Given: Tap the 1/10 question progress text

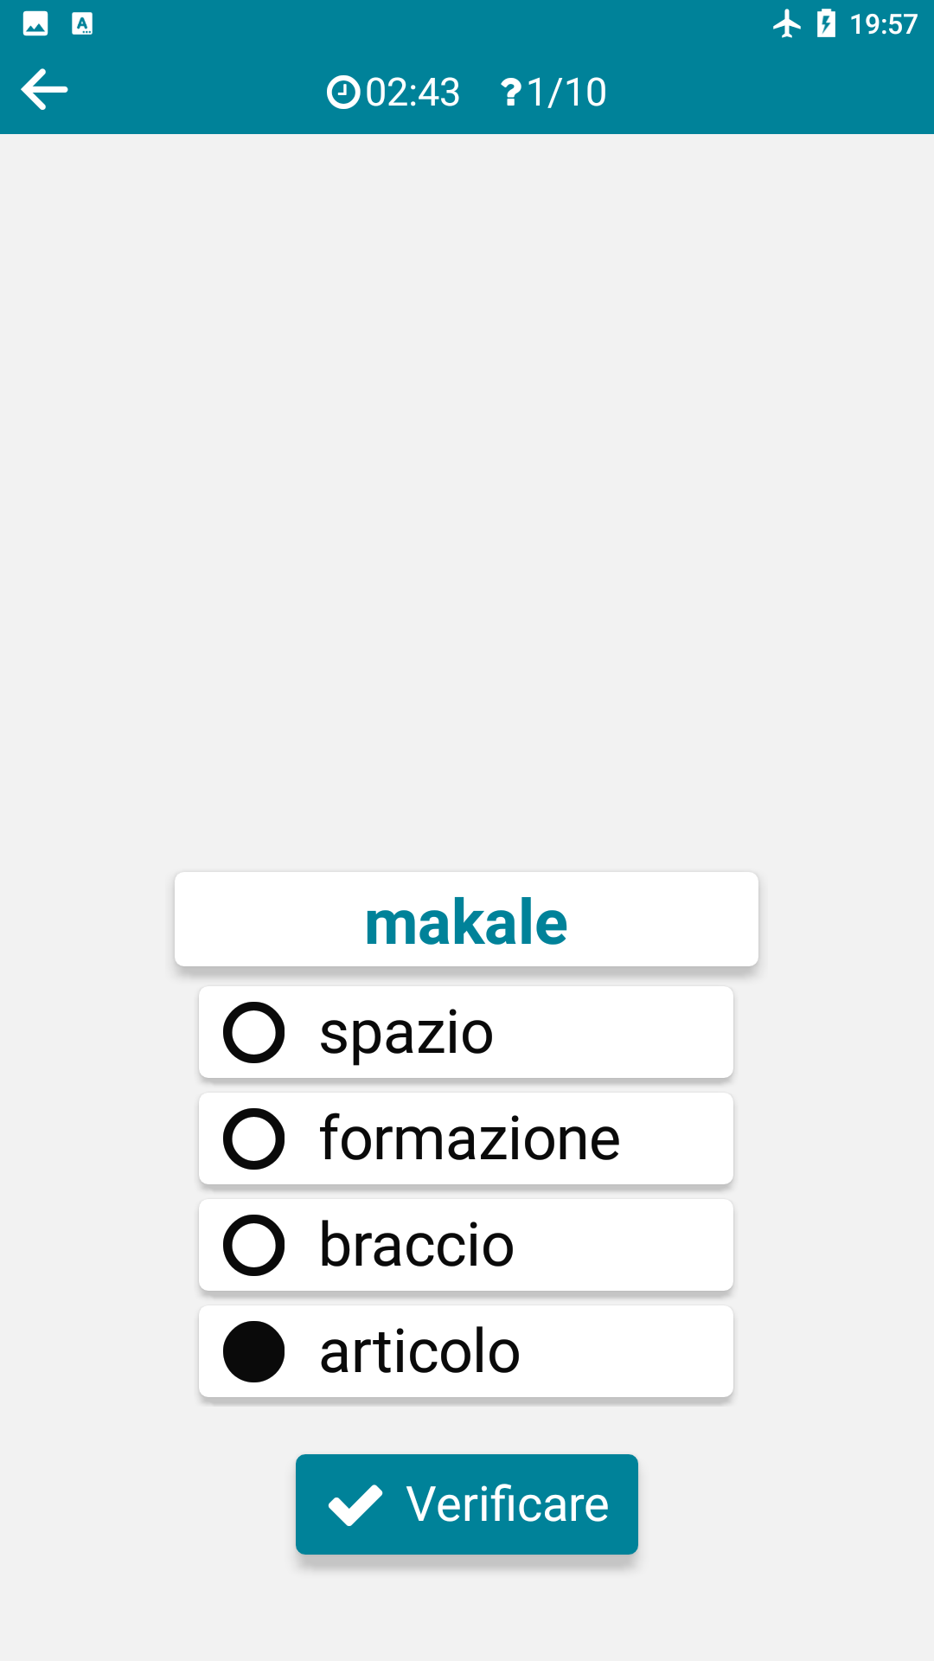Looking at the screenshot, I should click(x=566, y=92).
